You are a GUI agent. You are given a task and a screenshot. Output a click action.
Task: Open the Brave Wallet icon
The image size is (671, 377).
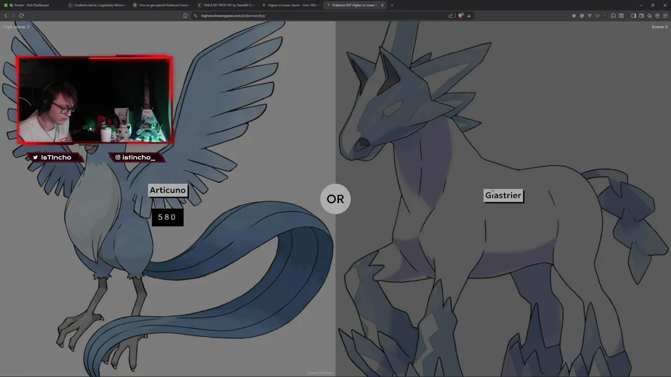pyautogui.click(x=642, y=16)
